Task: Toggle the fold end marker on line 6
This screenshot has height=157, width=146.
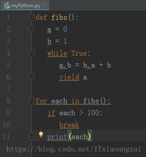Action: 31,76
